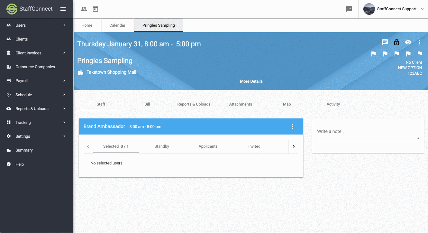The width and height of the screenshot is (428, 233).
Task: Expand the Schedule chevron
Action: coord(64,95)
